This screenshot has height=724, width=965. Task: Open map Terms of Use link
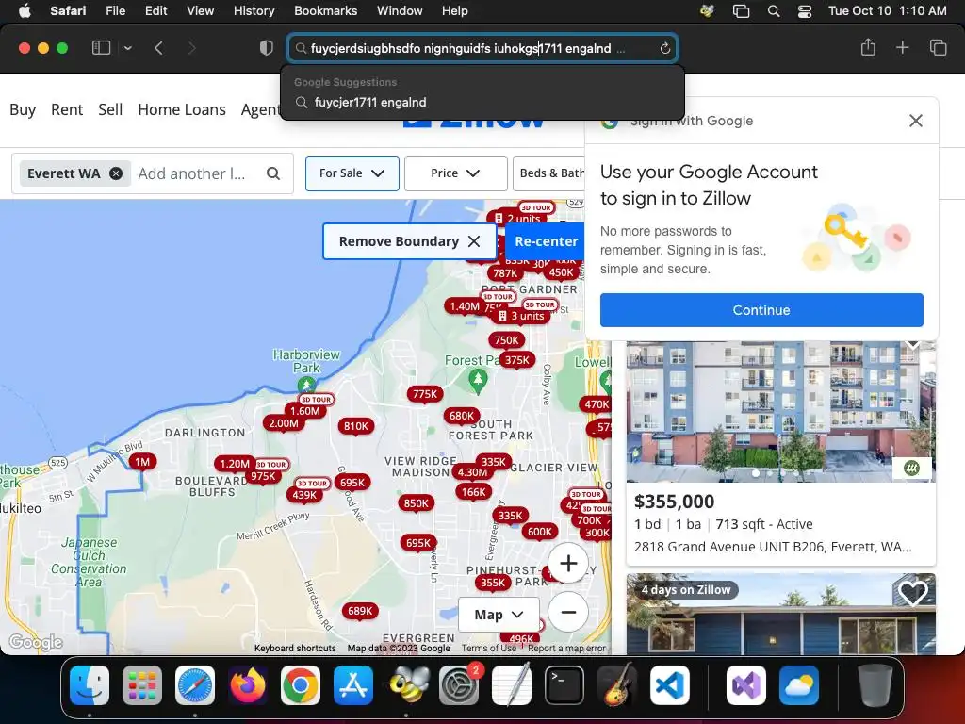pyautogui.click(x=489, y=648)
